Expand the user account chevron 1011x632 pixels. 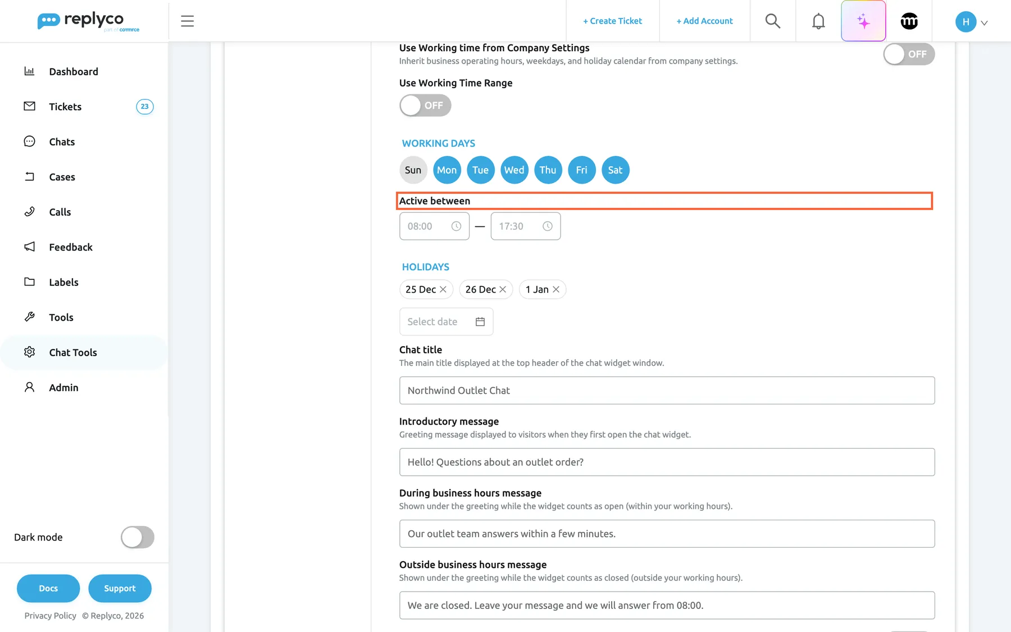(x=984, y=23)
